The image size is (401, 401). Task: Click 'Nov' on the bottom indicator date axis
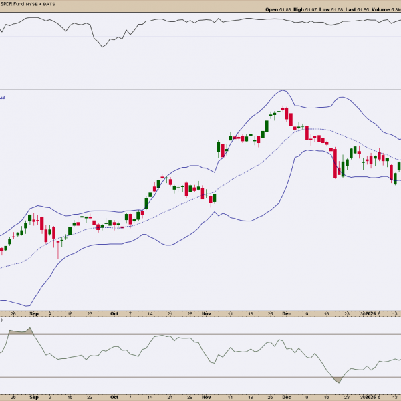(x=206, y=397)
